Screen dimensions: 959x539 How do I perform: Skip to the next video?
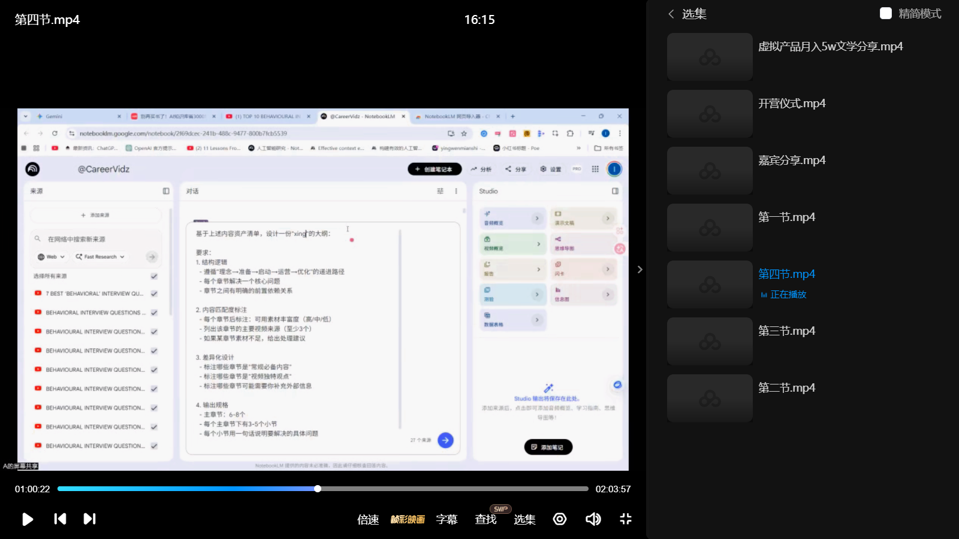pyautogui.click(x=89, y=519)
